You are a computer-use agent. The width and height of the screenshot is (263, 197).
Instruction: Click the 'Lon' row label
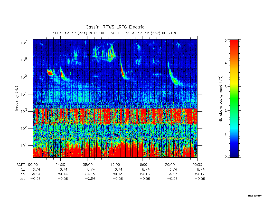(22, 174)
